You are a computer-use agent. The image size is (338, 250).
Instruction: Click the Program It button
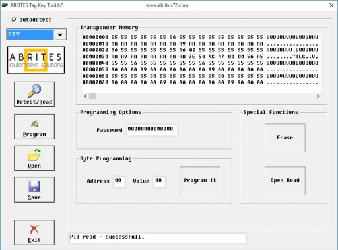[x=200, y=181]
